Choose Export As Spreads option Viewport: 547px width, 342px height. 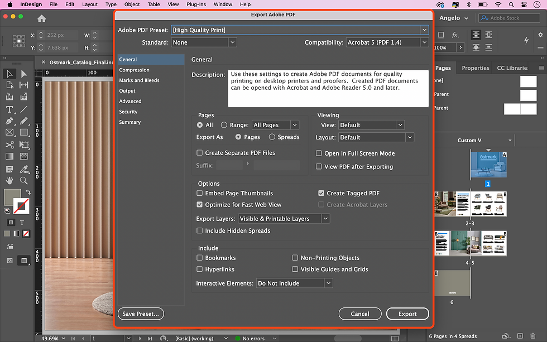[272, 137]
